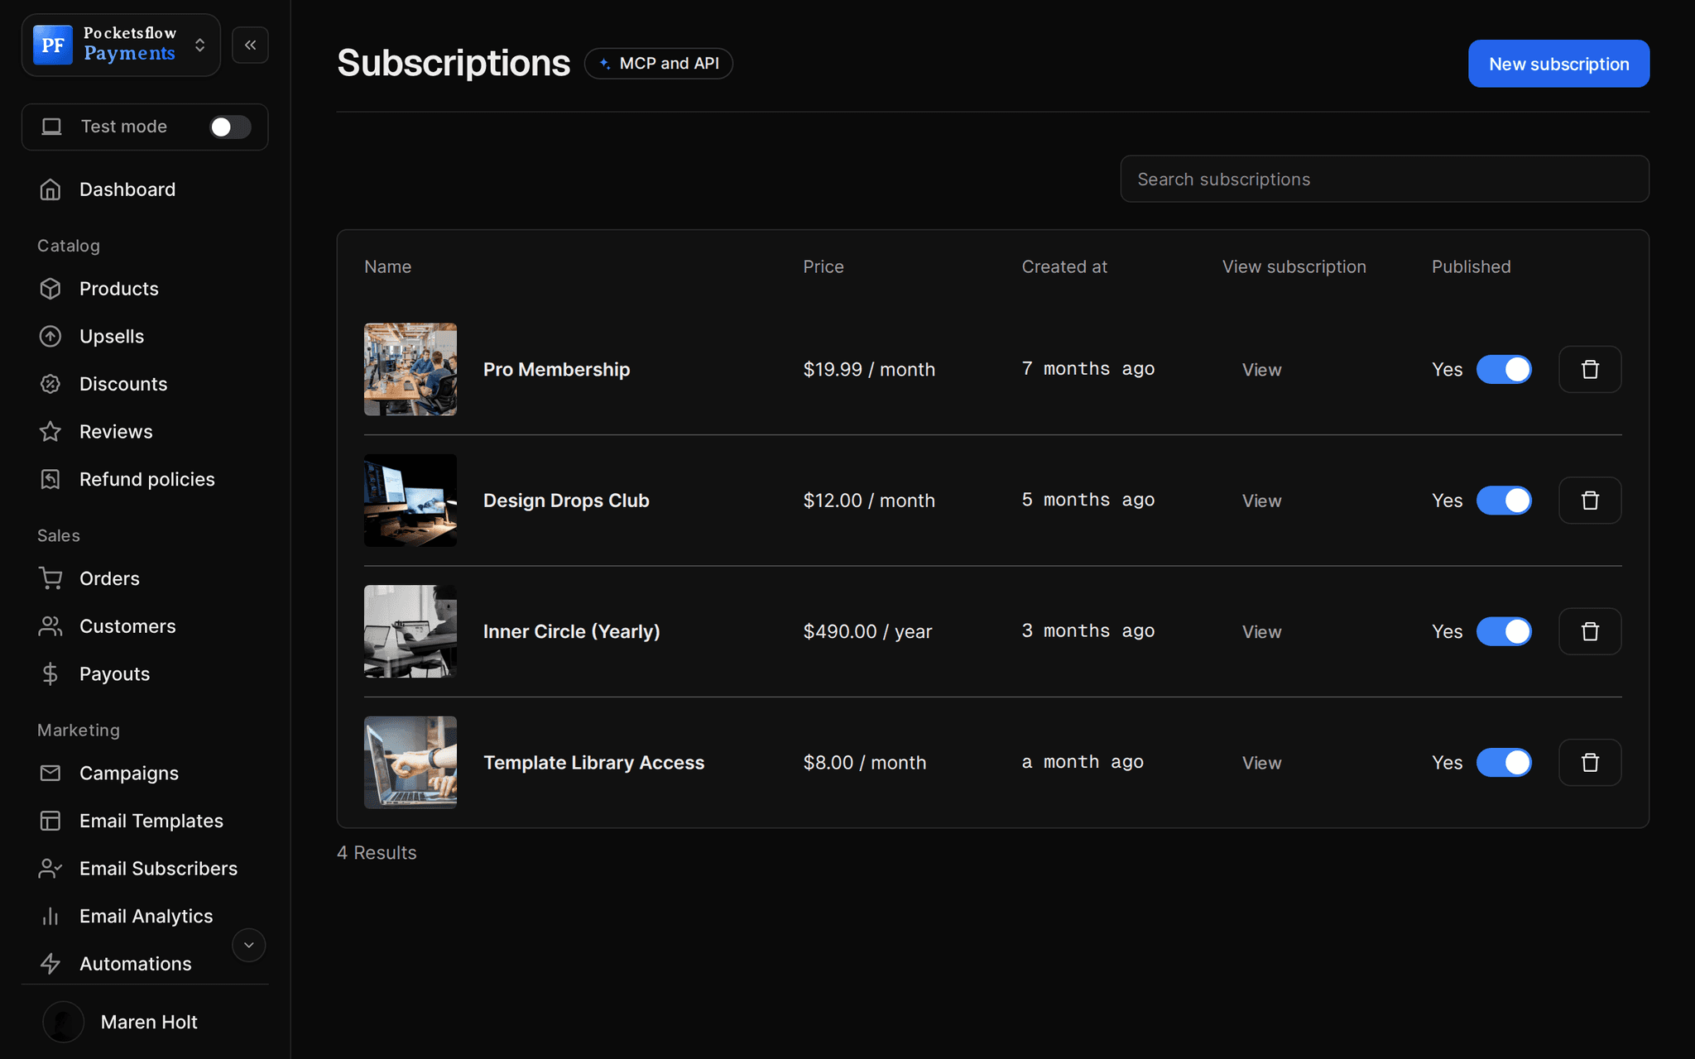Click the Customers people icon
This screenshot has height=1059, width=1695.
[50, 626]
